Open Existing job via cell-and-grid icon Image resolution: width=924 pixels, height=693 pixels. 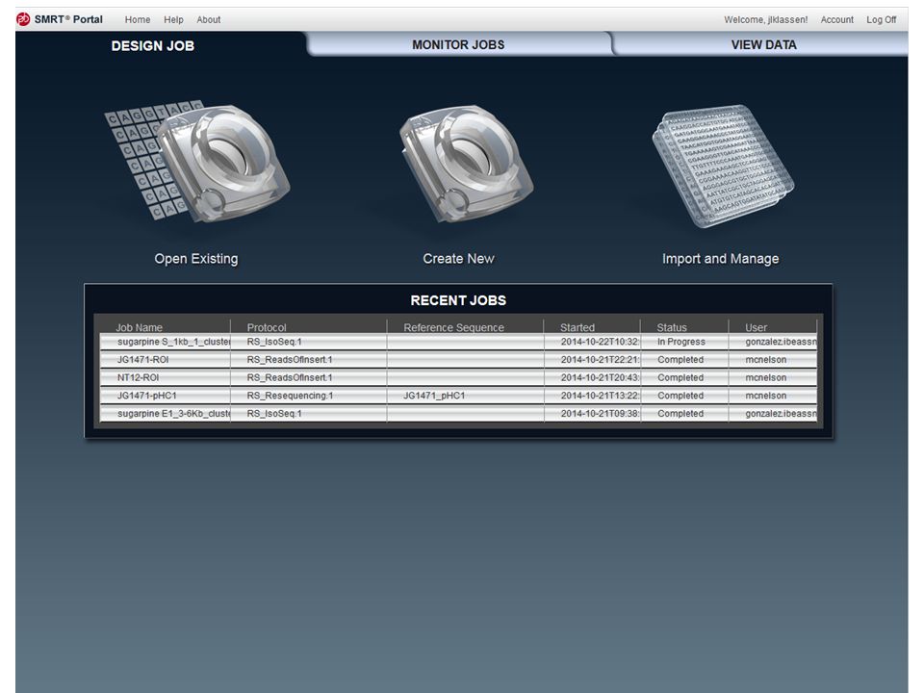click(x=198, y=164)
